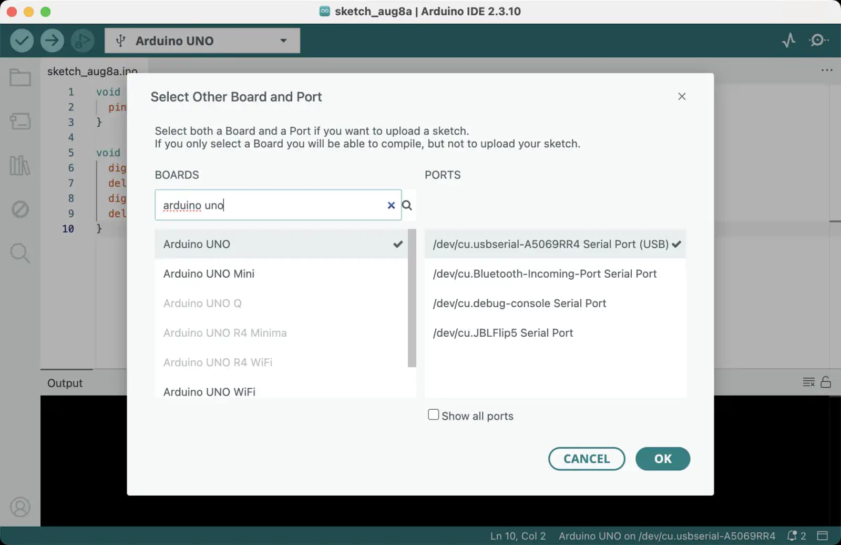Open the Debug sidebar icon
841x545 pixels.
(x=20, y=209)
